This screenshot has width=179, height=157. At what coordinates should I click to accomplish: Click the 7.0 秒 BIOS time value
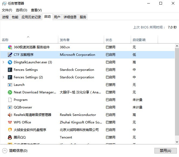[172, 27]
